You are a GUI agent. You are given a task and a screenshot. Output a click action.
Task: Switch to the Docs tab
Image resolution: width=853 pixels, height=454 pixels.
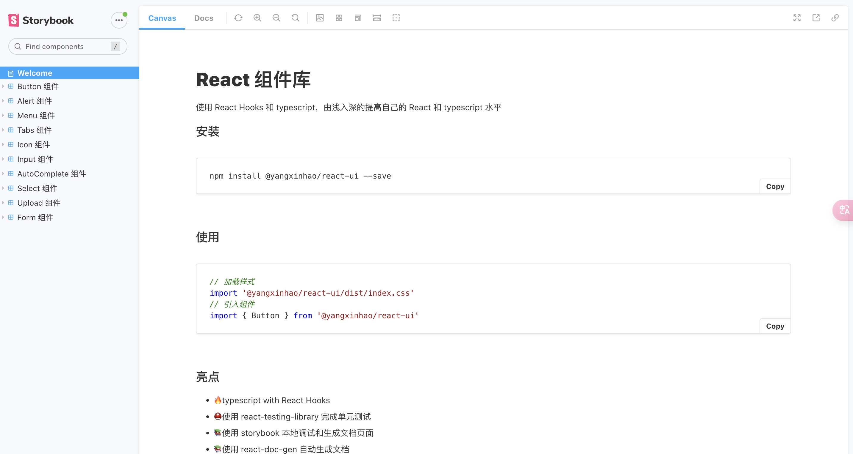(204, 18)
